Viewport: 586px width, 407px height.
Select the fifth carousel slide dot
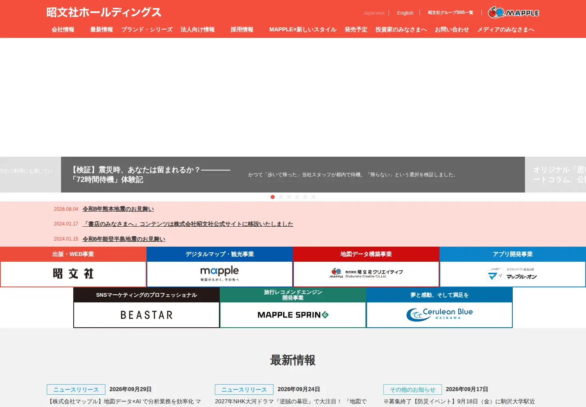point(305,197)
